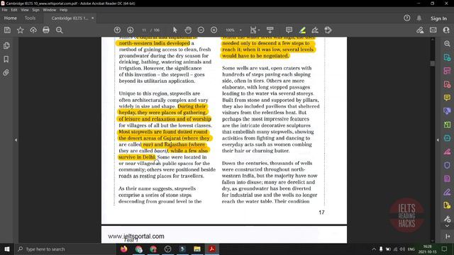Open the File menu

click(x=5, y=10)
